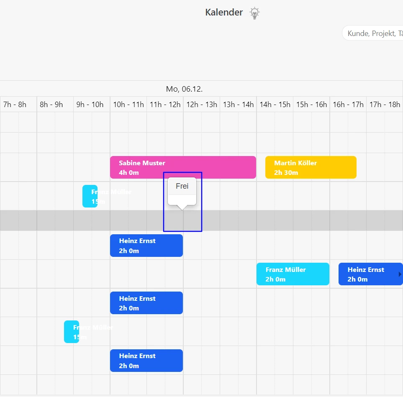Select the Franz Müller 2h 0m event

point(293,274)
